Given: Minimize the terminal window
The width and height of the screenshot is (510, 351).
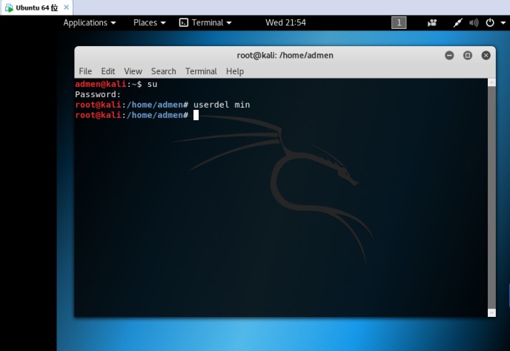Looking at the screenshot, I should point(449,56).
